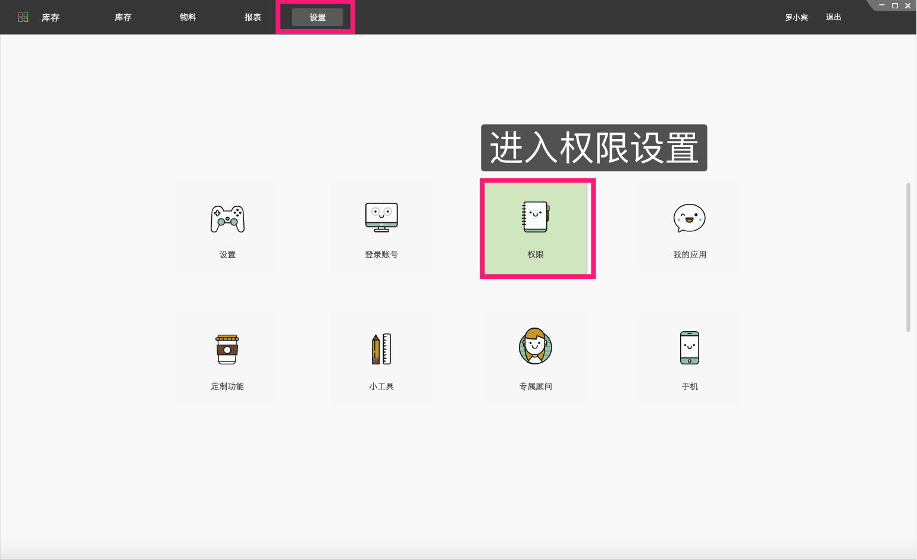
Task: Switch to the 报表 reports menu
Action: coord(253,17)
